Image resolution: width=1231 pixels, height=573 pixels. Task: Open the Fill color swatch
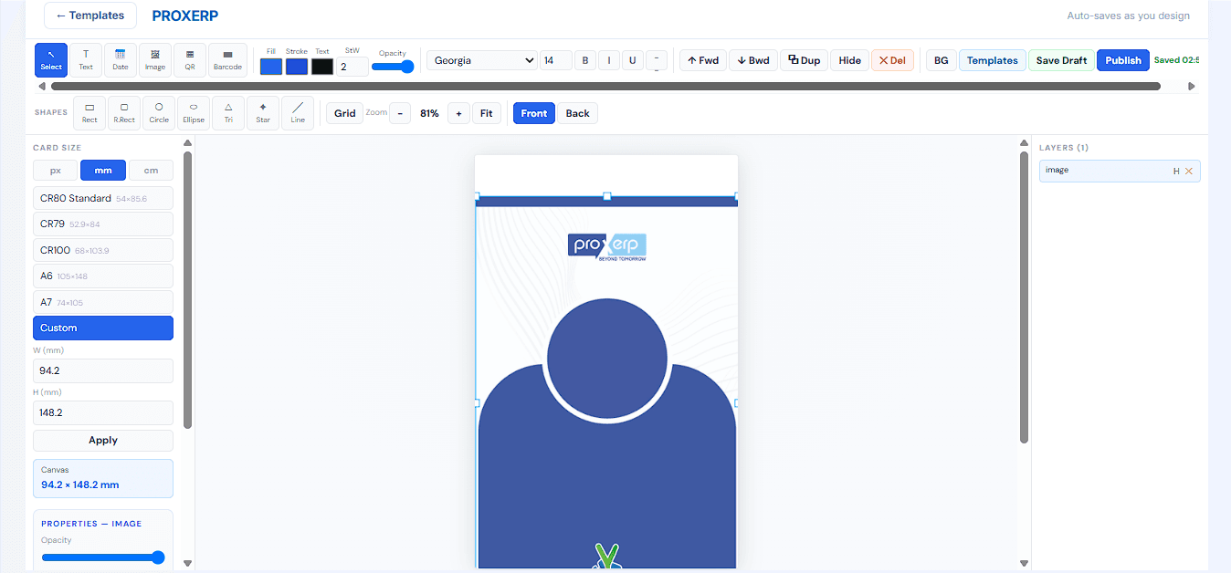click(x=271, y=67)
